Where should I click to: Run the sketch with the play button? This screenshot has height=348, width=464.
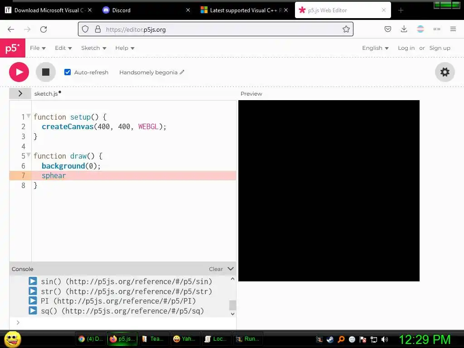19,72
